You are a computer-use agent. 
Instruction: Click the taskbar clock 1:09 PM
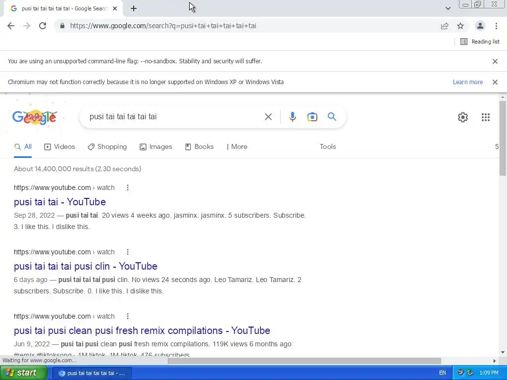(489, 373)
